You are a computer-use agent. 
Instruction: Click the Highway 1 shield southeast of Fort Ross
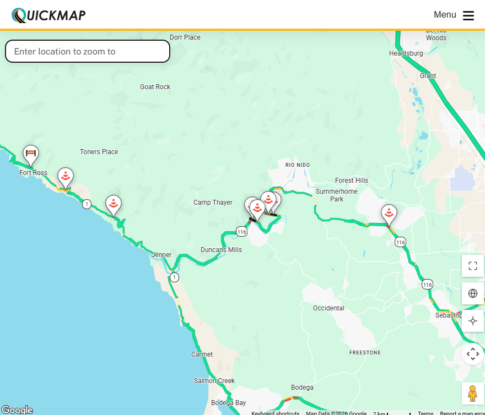click(x=87, y=204)
